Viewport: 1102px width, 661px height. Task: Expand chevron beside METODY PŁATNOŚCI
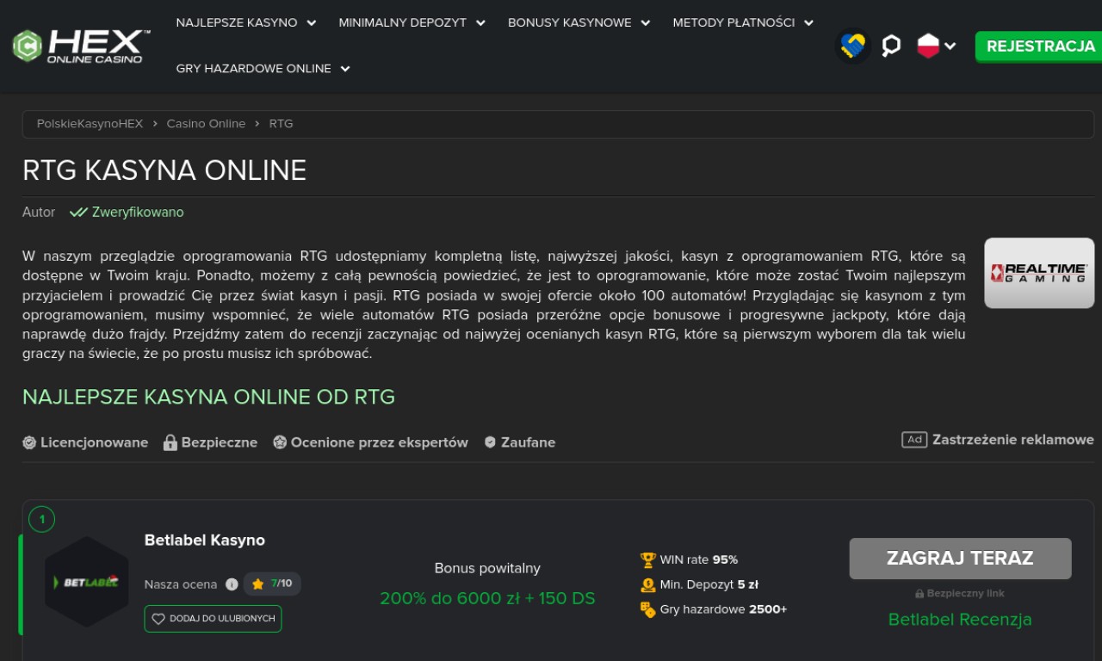tap(808, 23)
